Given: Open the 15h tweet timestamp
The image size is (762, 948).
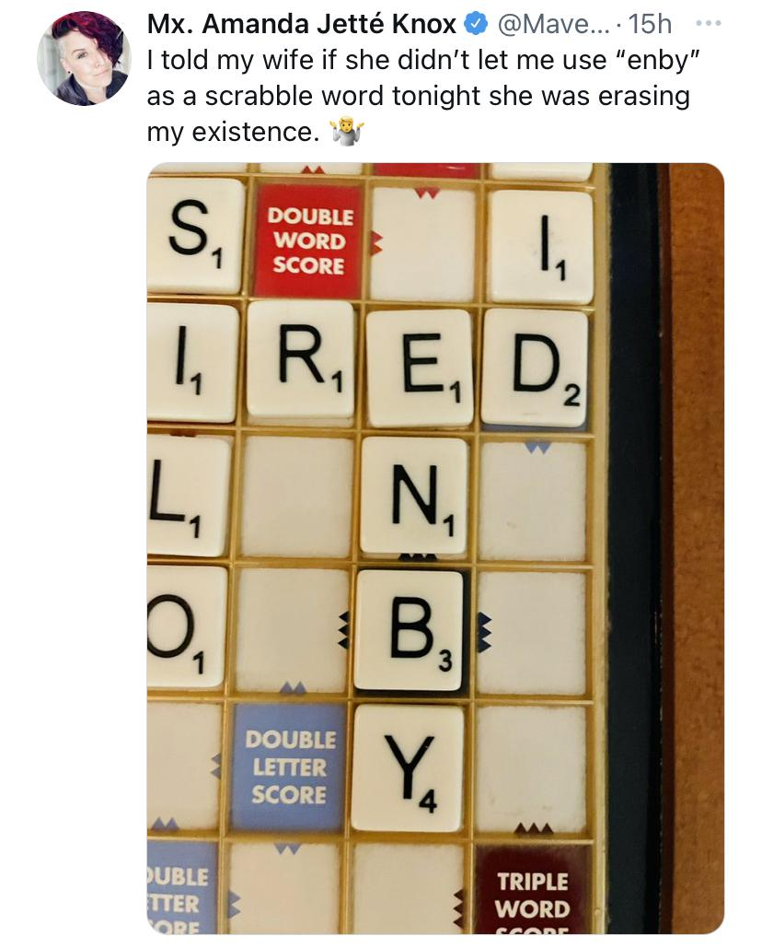Looking at the screenshot, I should [650, 24].
